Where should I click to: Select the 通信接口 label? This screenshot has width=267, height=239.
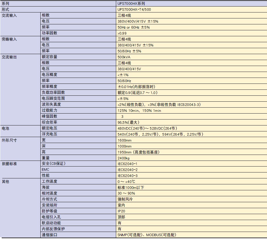49,235
